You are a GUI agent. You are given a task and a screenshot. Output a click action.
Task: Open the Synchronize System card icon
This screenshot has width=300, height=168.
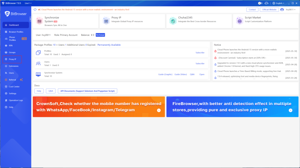click(40, 21)
